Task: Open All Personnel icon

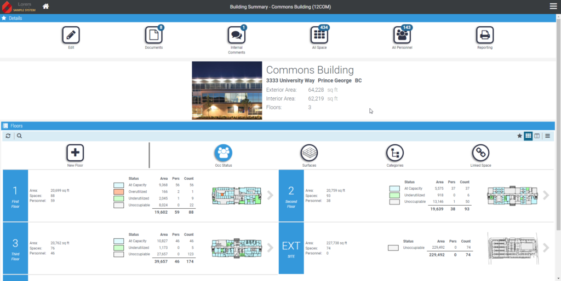Action: coord(402,35)
